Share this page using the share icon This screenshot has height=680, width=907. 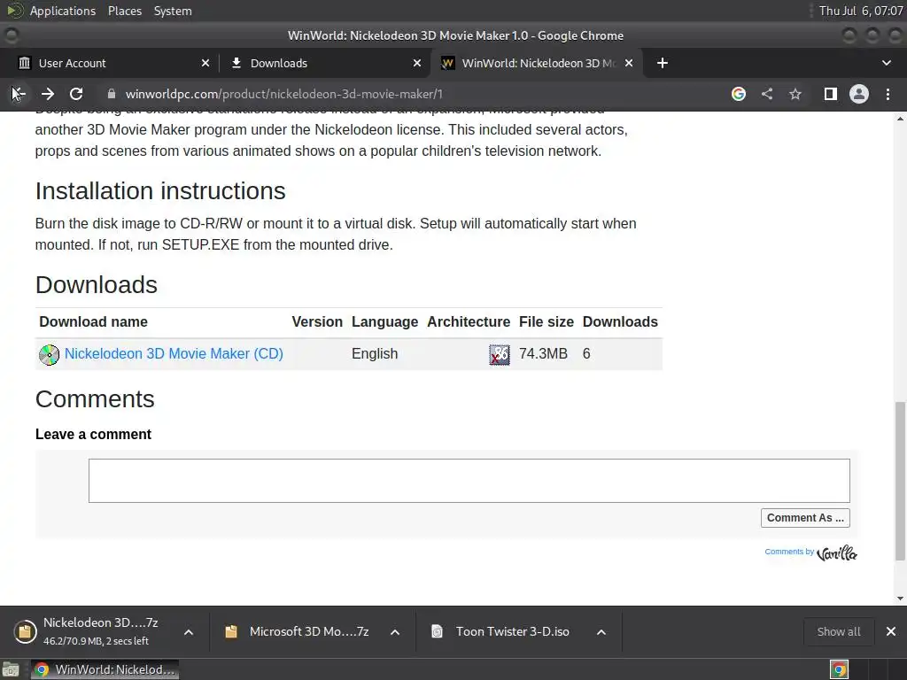(x=767, y=94)
